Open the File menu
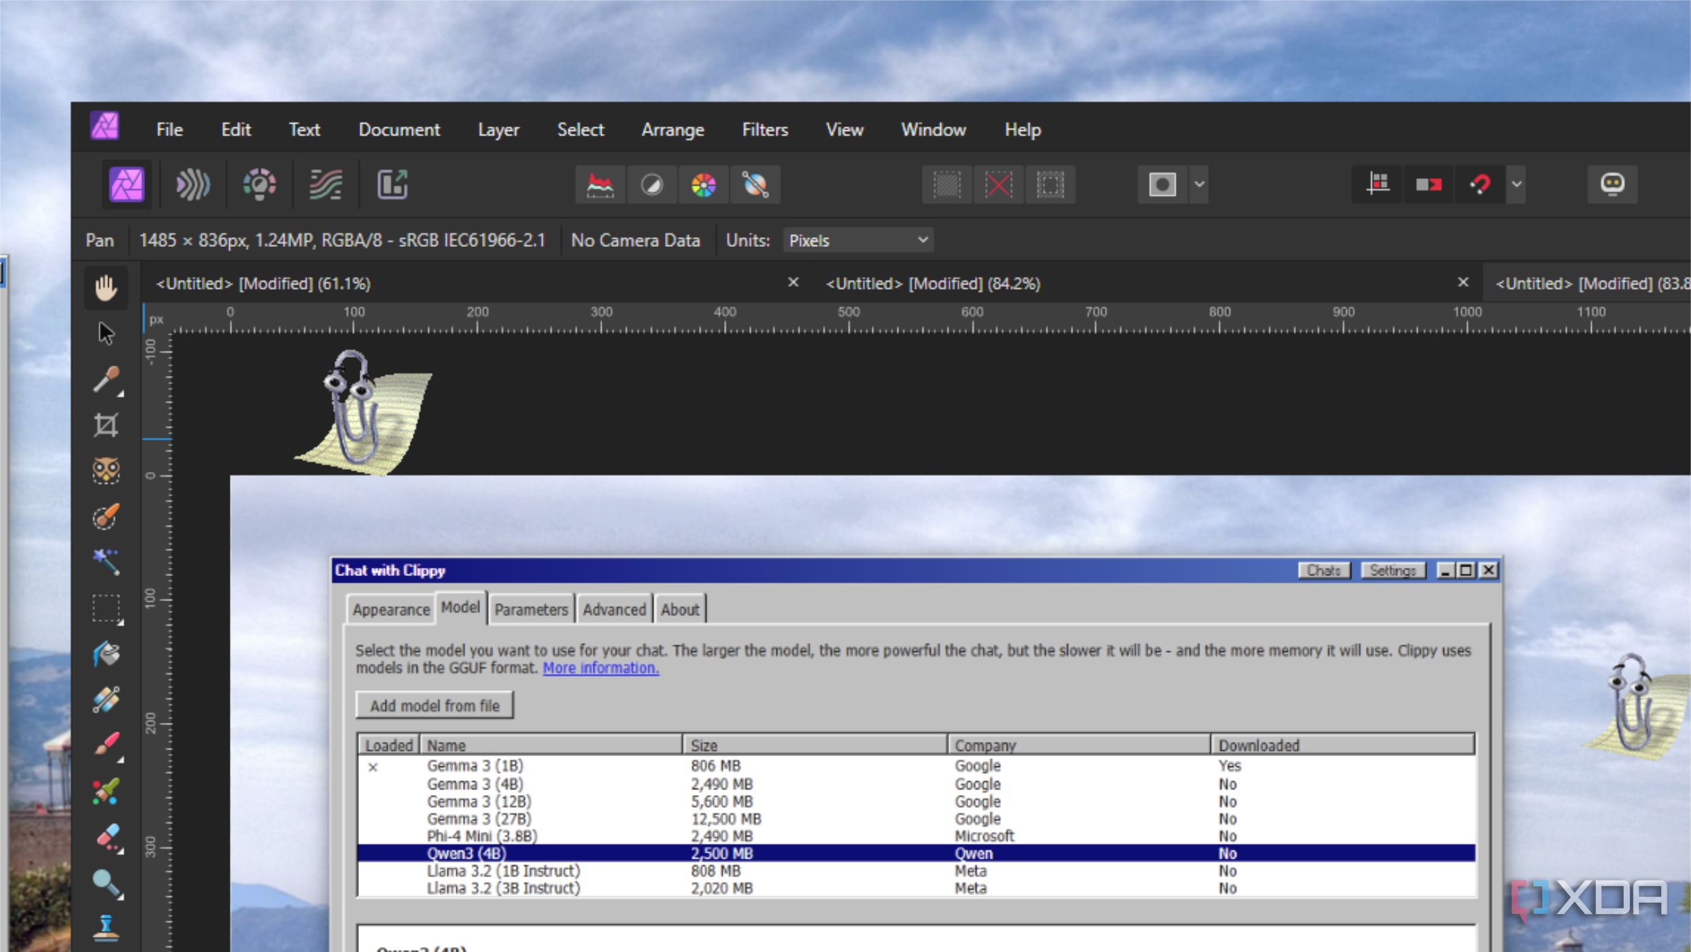The width and height of the screenshot is (1691, 952). tap(169, 129)
